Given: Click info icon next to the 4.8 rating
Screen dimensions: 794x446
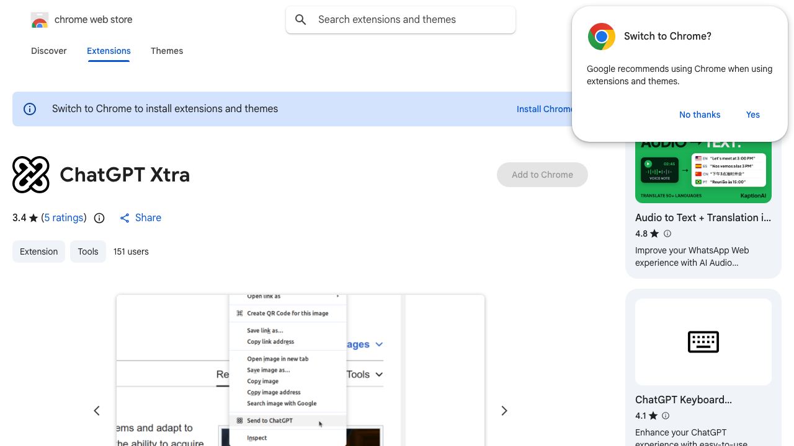Looking at the screenshot, I should tap(667, 234).
